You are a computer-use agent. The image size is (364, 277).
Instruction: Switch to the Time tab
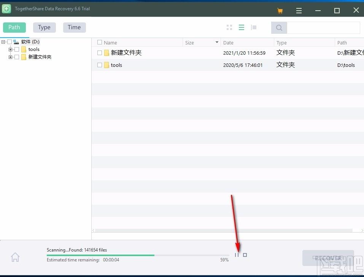tap(74, 27)
